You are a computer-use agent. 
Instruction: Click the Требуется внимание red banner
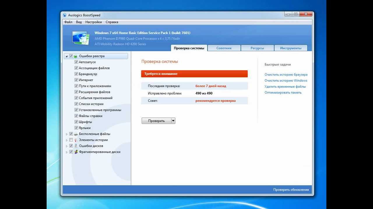coord(194,74)
